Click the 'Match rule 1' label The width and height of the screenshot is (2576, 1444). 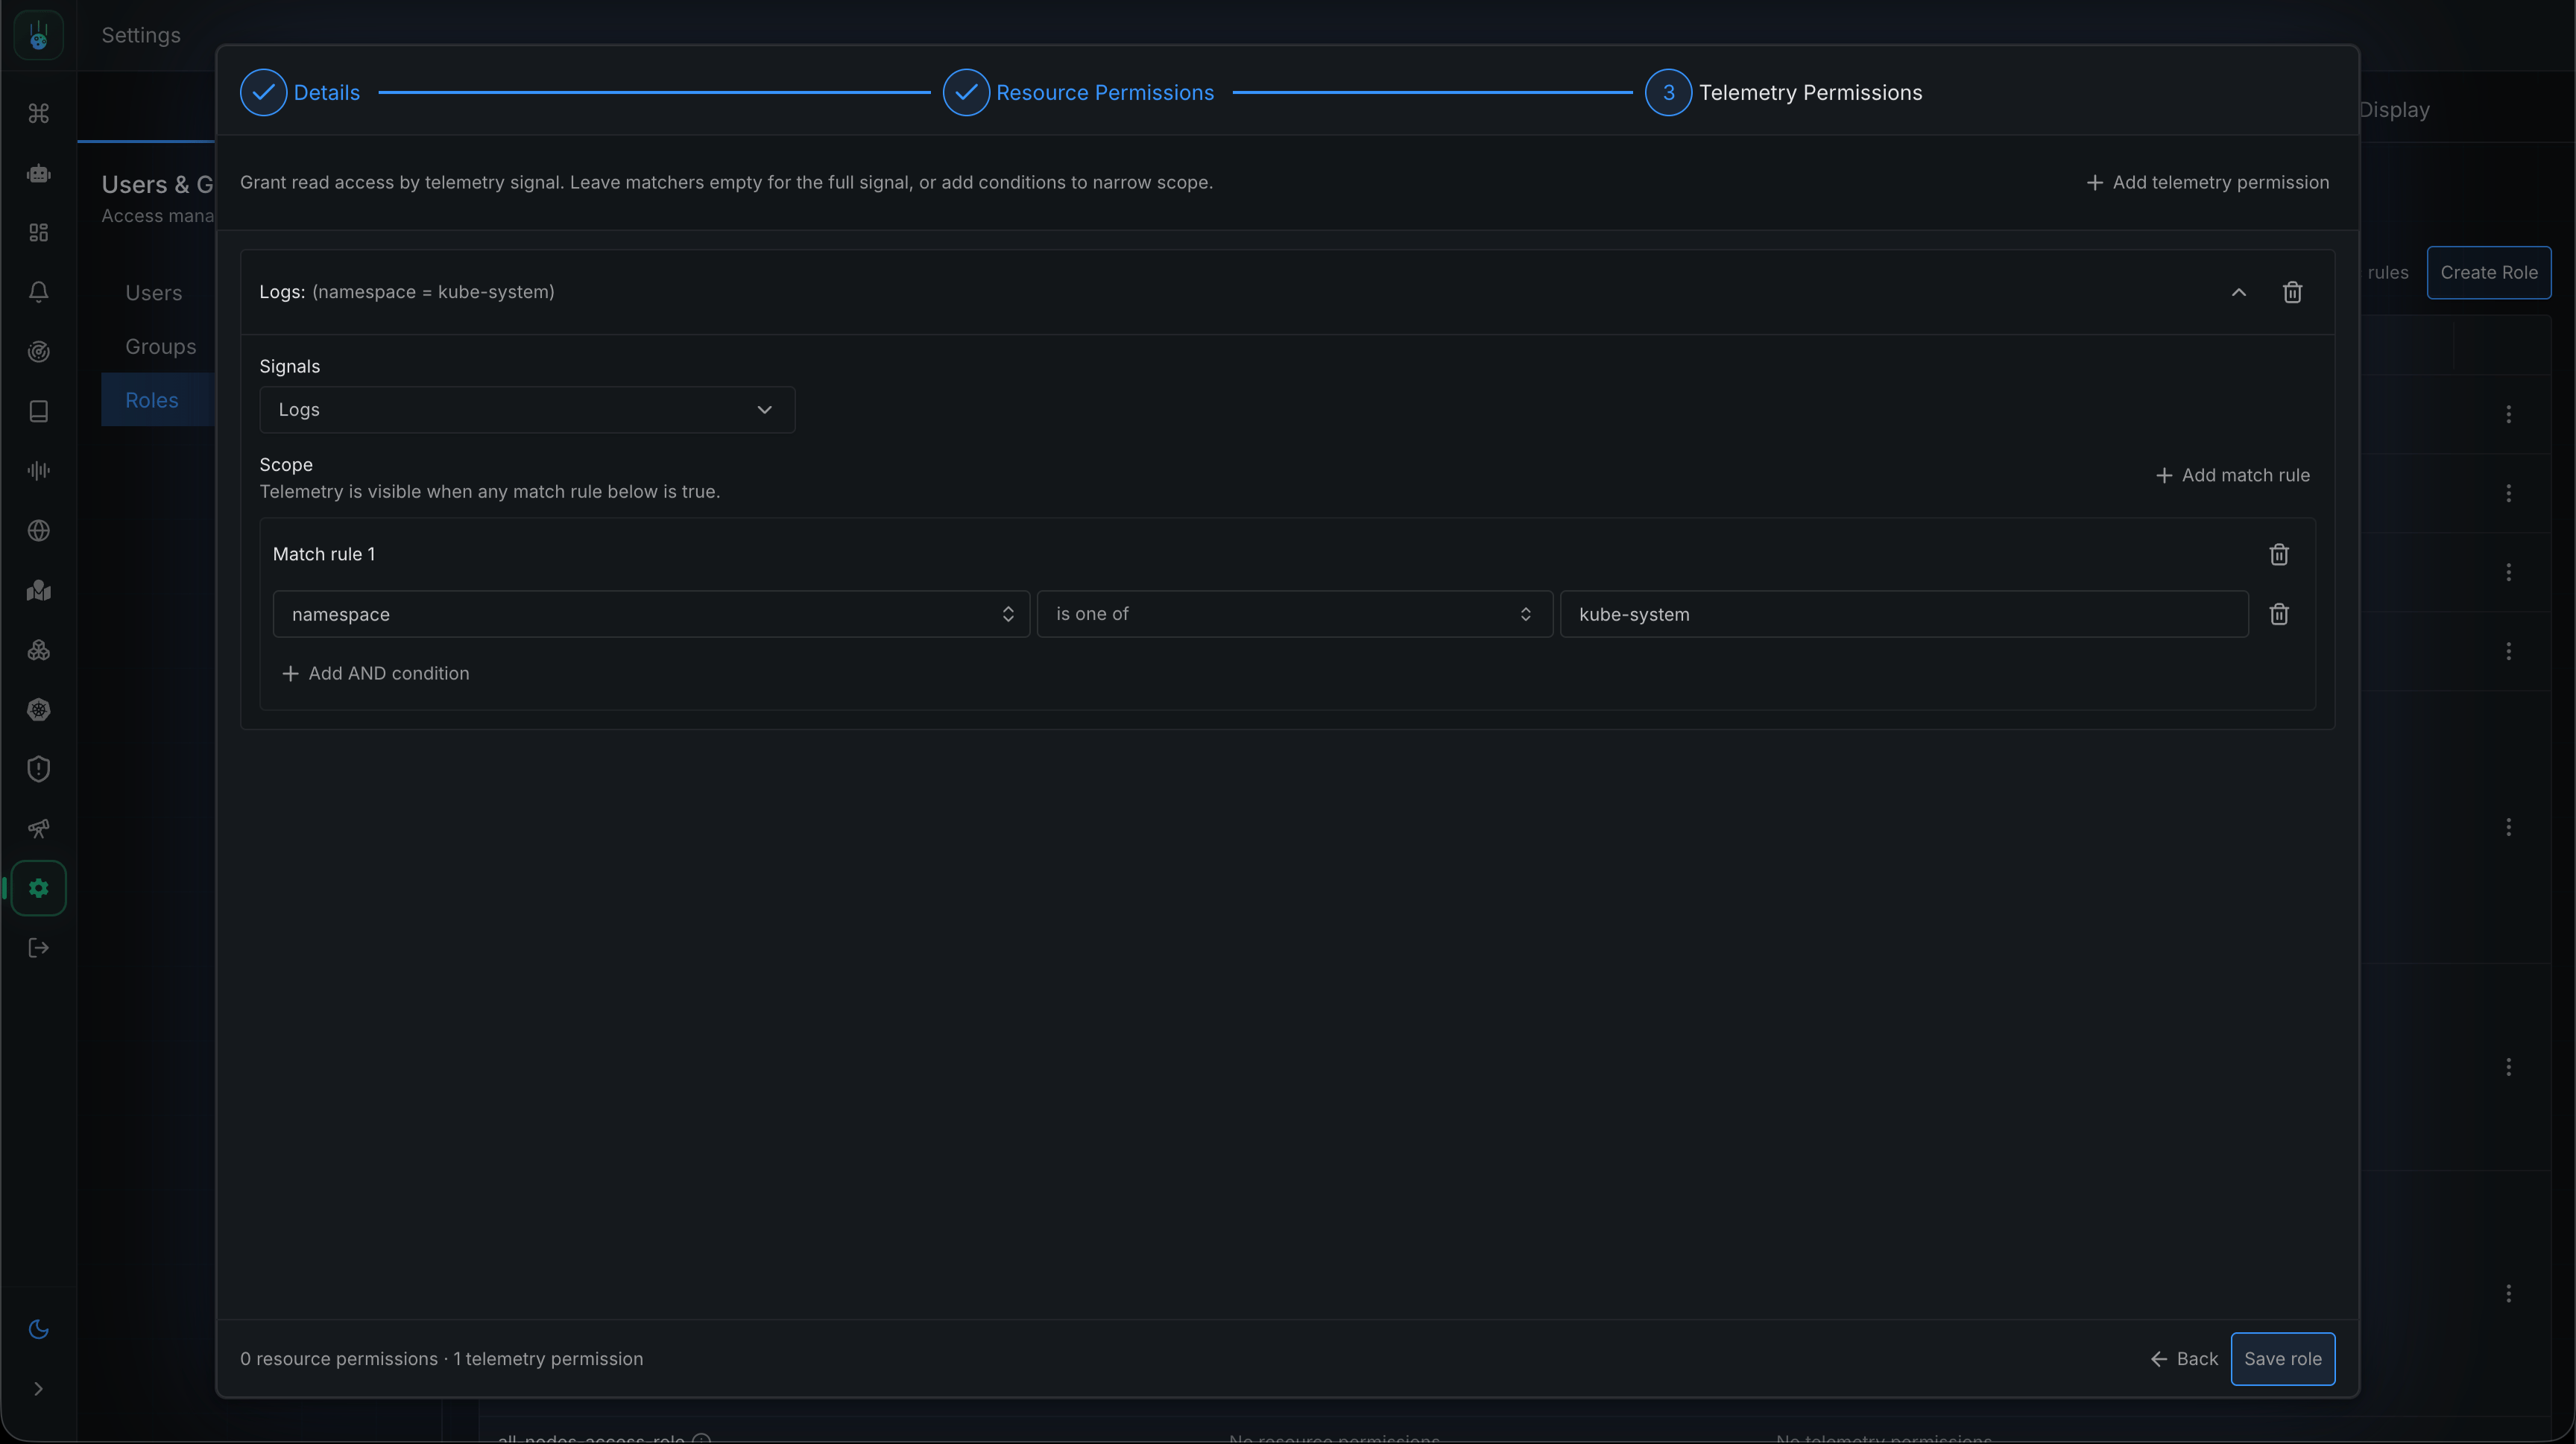click(324, 554)
